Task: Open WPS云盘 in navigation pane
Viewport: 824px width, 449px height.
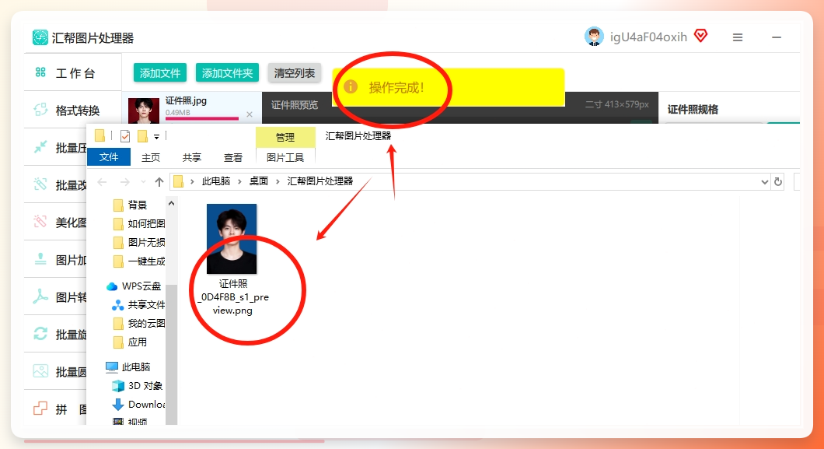Action: [x=134, y=286]
